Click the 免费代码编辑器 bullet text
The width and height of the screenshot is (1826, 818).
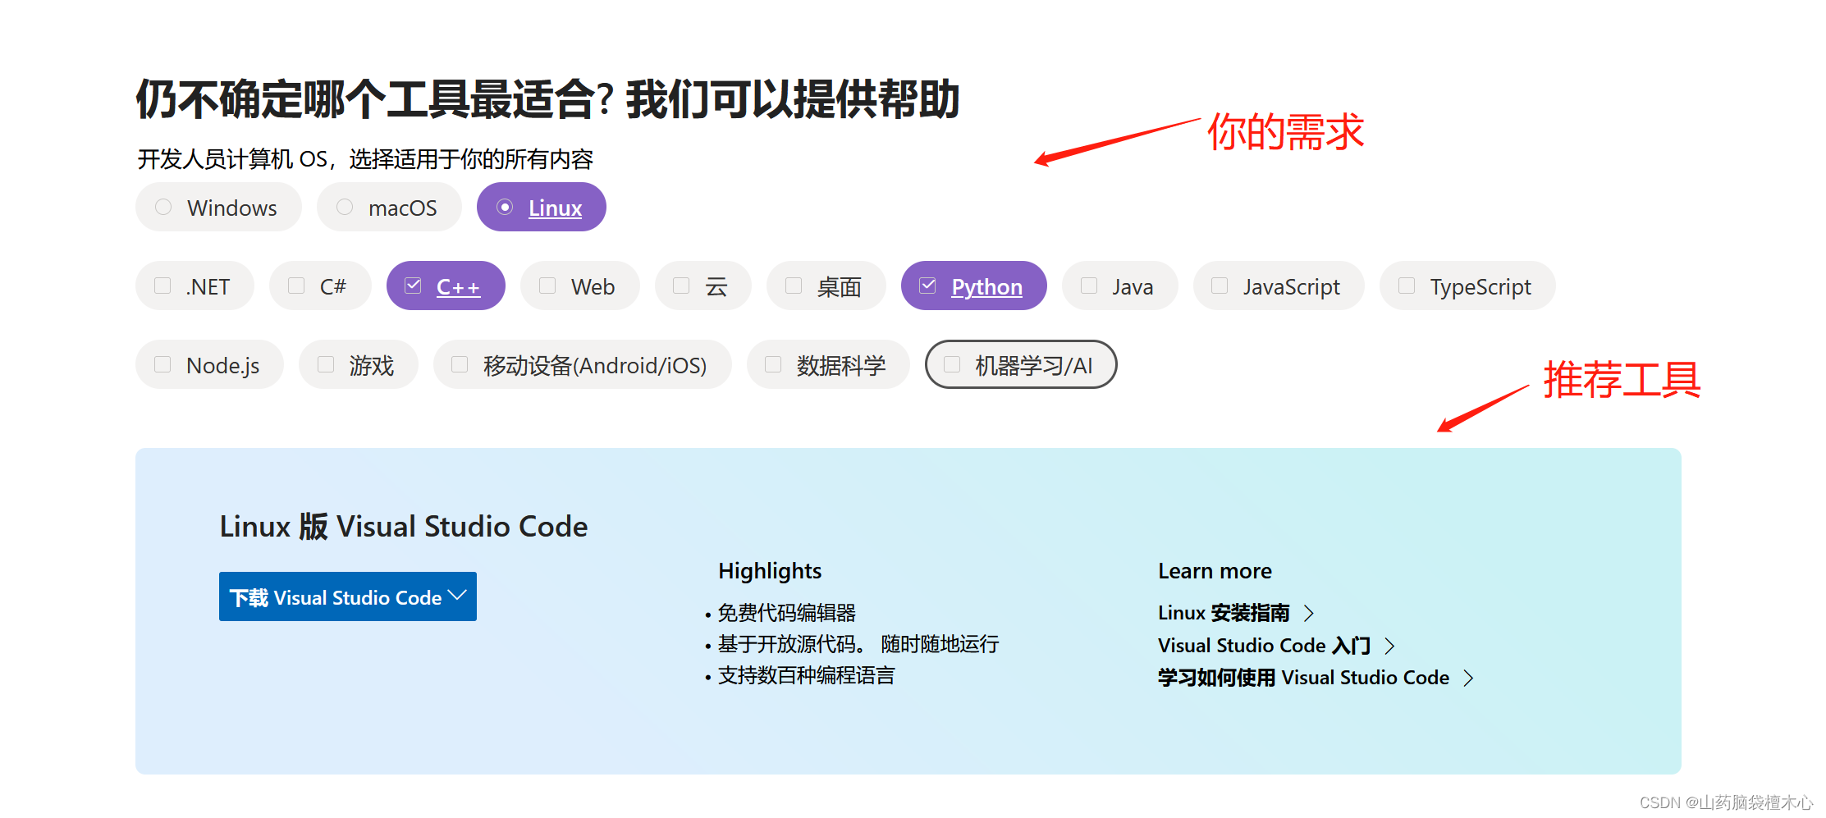[786, 613]
